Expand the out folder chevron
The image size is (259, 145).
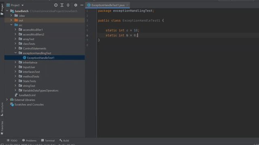[11, 20]
